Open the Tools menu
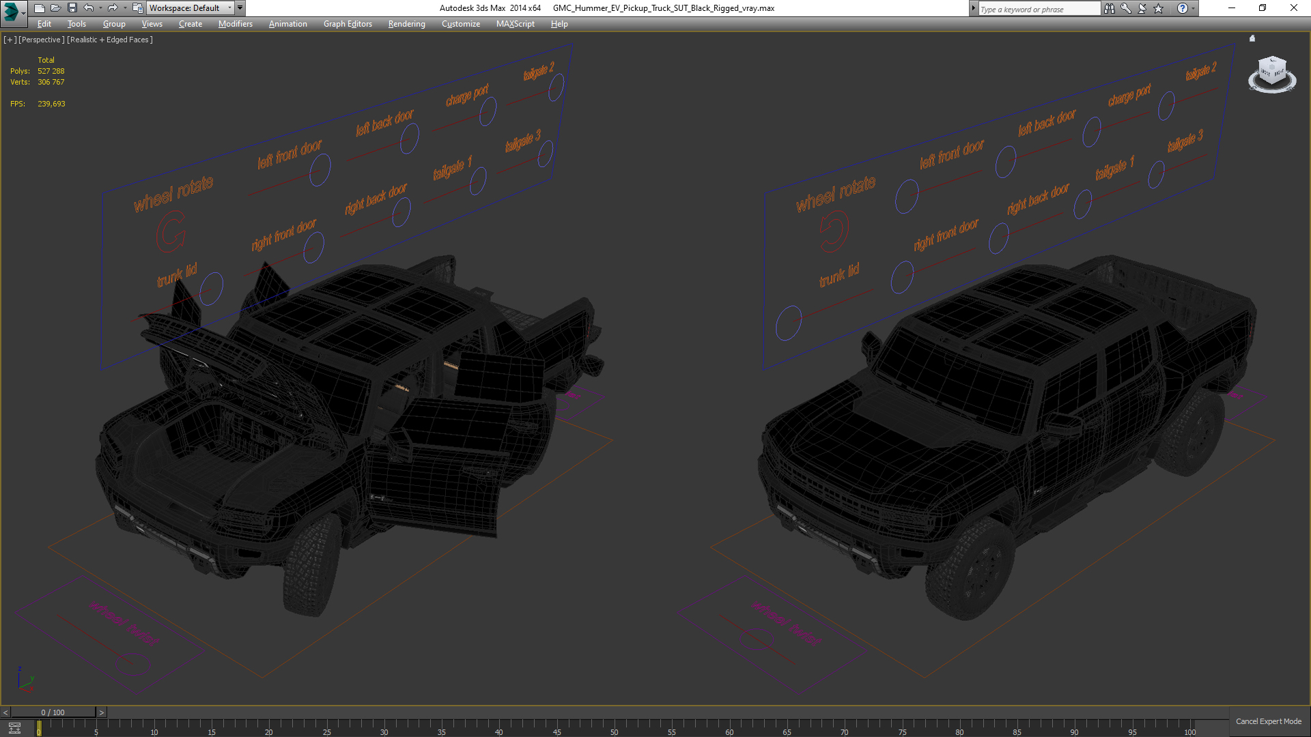Image resolution: width=1311 pixels, height=737 pixels. pos(76,24)
